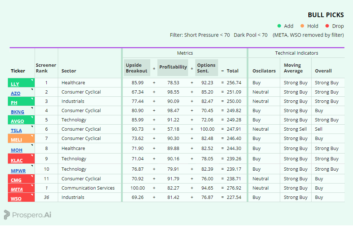Screen dimensions: 353x226
Task: Click the Moving Average column header
Action: (x=293, y=68)
